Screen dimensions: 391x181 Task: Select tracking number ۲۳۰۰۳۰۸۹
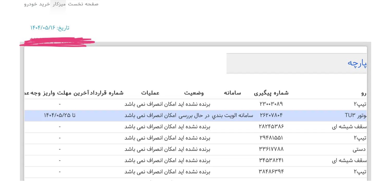pyautogui.click(x=271, y=104)
